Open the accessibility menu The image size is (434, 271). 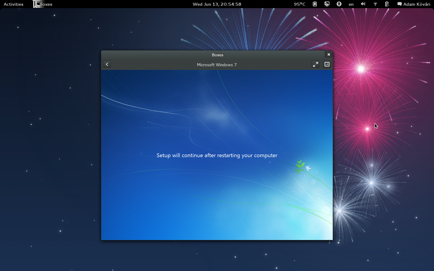pos(339,4)
